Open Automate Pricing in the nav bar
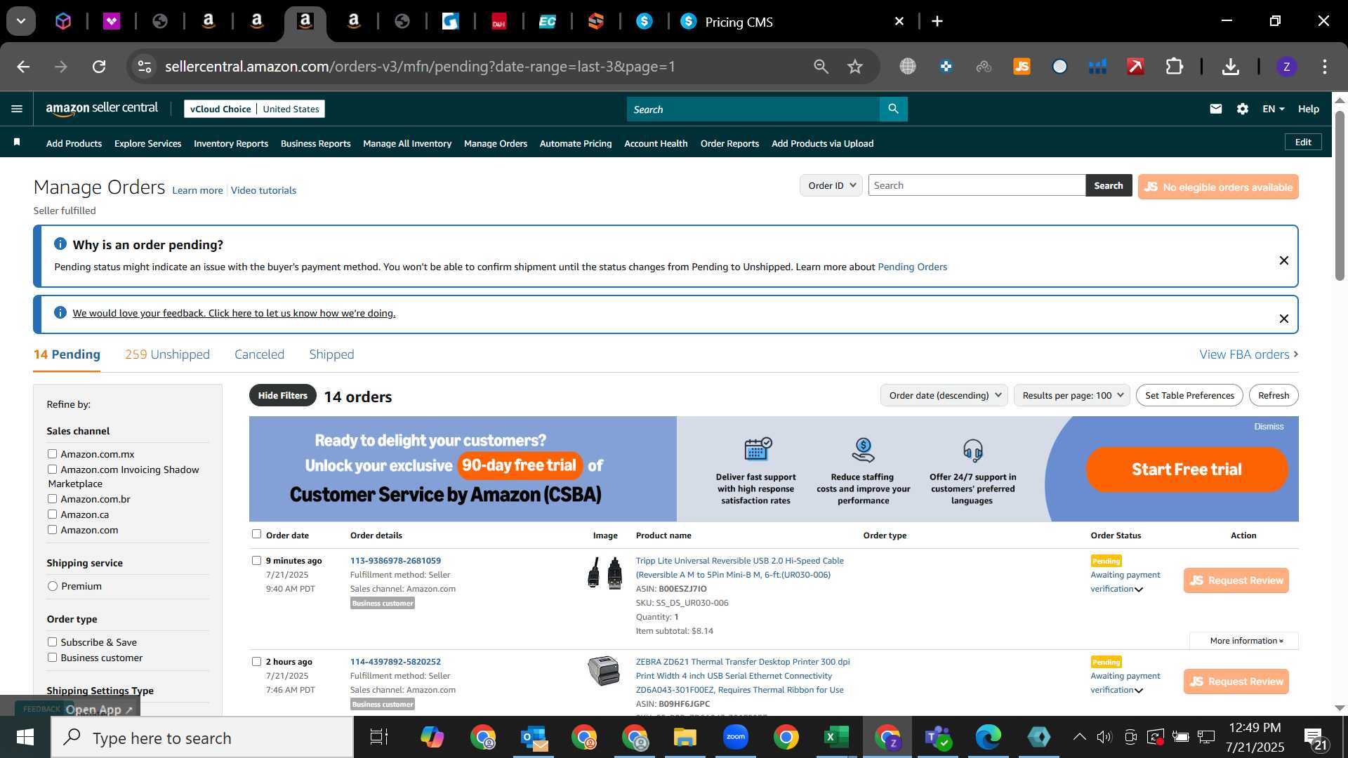 [576, 143]
